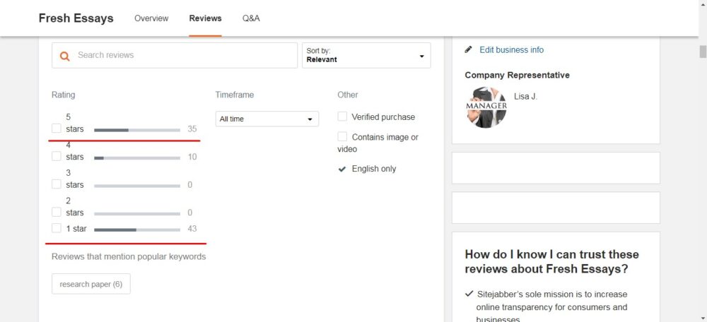Click the 1 star rating bar
The height and width of the screenshot is (322, 707).
[x=137, y=229]
